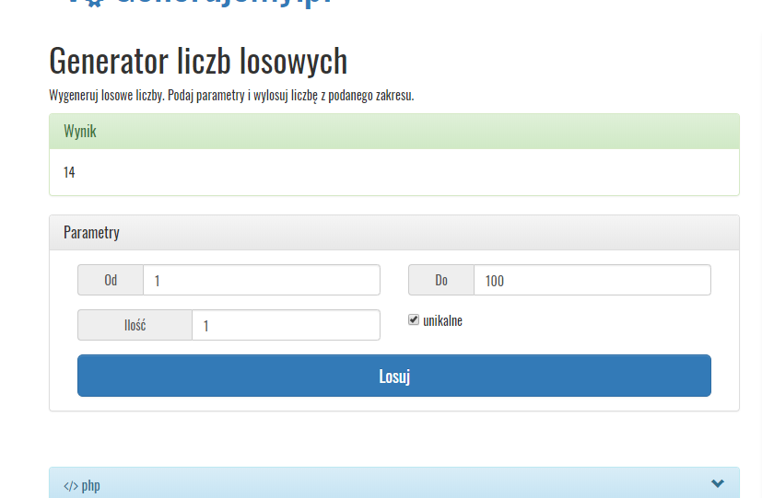Open the php code section header

point(394,483)
